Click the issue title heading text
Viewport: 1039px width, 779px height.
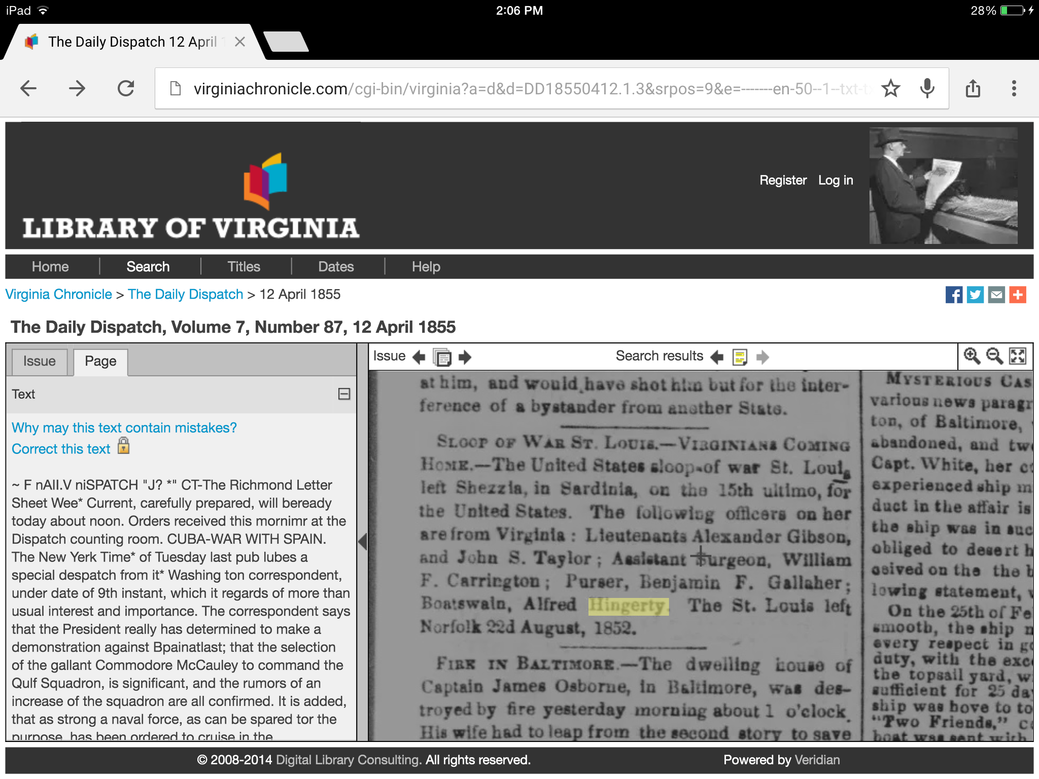(233, 328)
